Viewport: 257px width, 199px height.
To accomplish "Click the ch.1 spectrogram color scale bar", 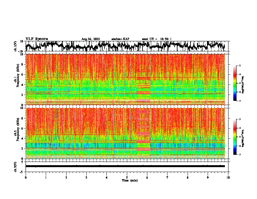I will (235, 83).
